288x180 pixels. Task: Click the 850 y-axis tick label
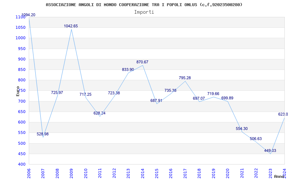(22, 69)
